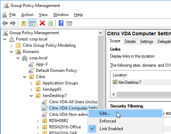Click the Back arrow toolbar icon

[x=5, y=23]
